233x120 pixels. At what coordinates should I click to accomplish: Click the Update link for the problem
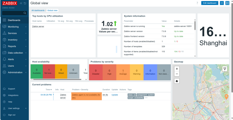click(115, 95)
